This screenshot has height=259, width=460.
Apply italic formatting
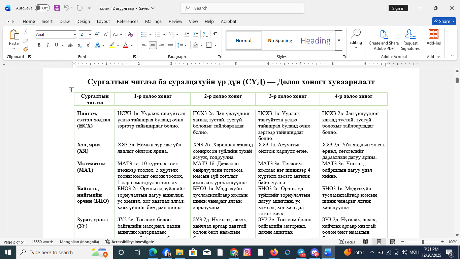click(x=47, y=45)
